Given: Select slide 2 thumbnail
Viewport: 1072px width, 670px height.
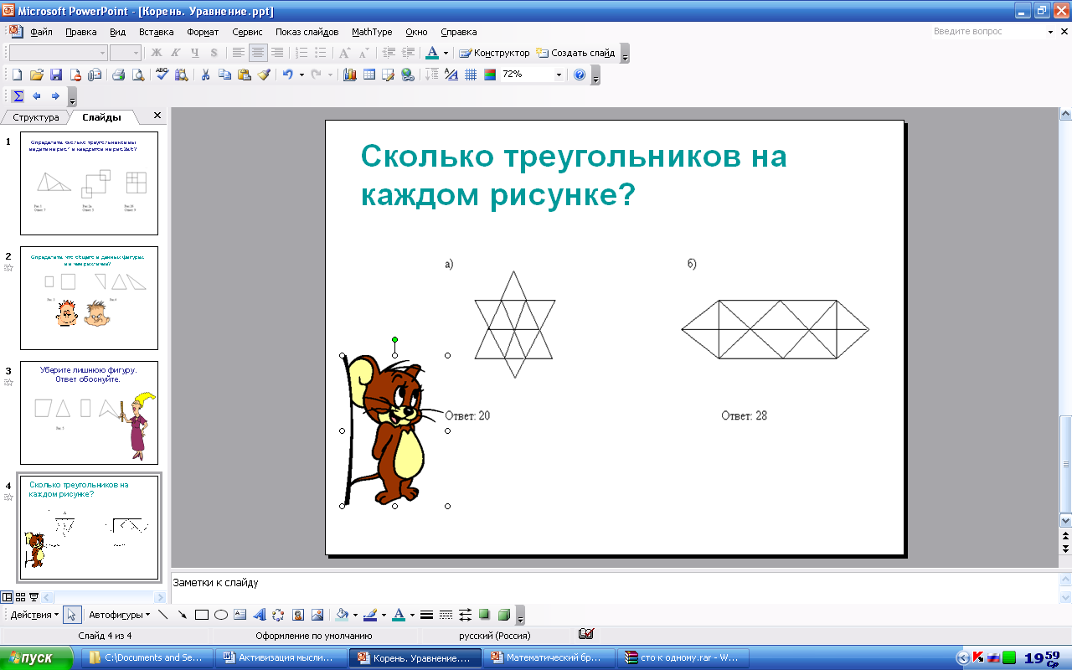Looking at the screenshot, I should pyautogui.click(x=89, y=297).
